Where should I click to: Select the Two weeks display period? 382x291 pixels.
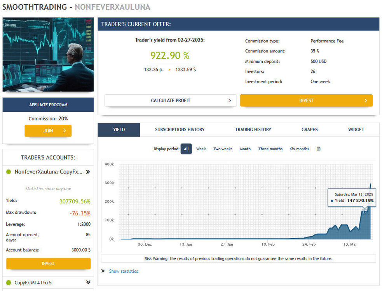click(x=223, y=149)
